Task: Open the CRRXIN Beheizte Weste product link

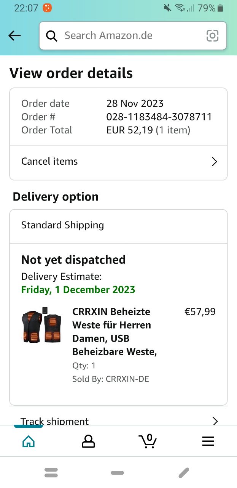Action: pos(115,332)
